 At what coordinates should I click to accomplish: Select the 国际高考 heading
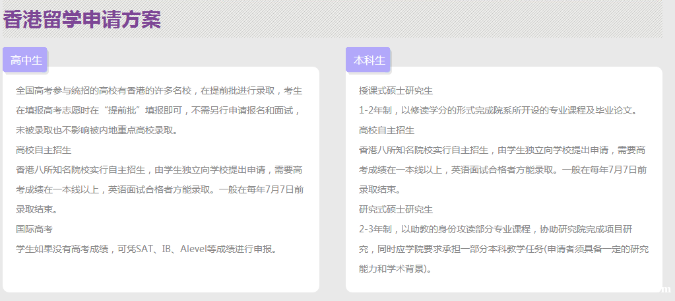click(x=34, y=229)
